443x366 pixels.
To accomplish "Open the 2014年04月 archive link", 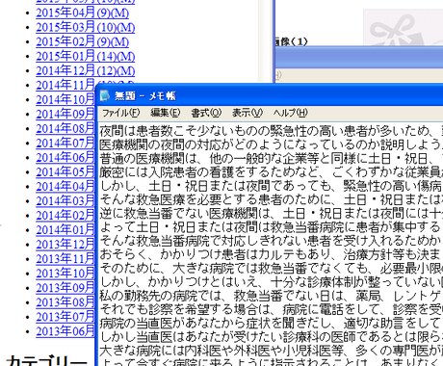I will click(65, 187).
